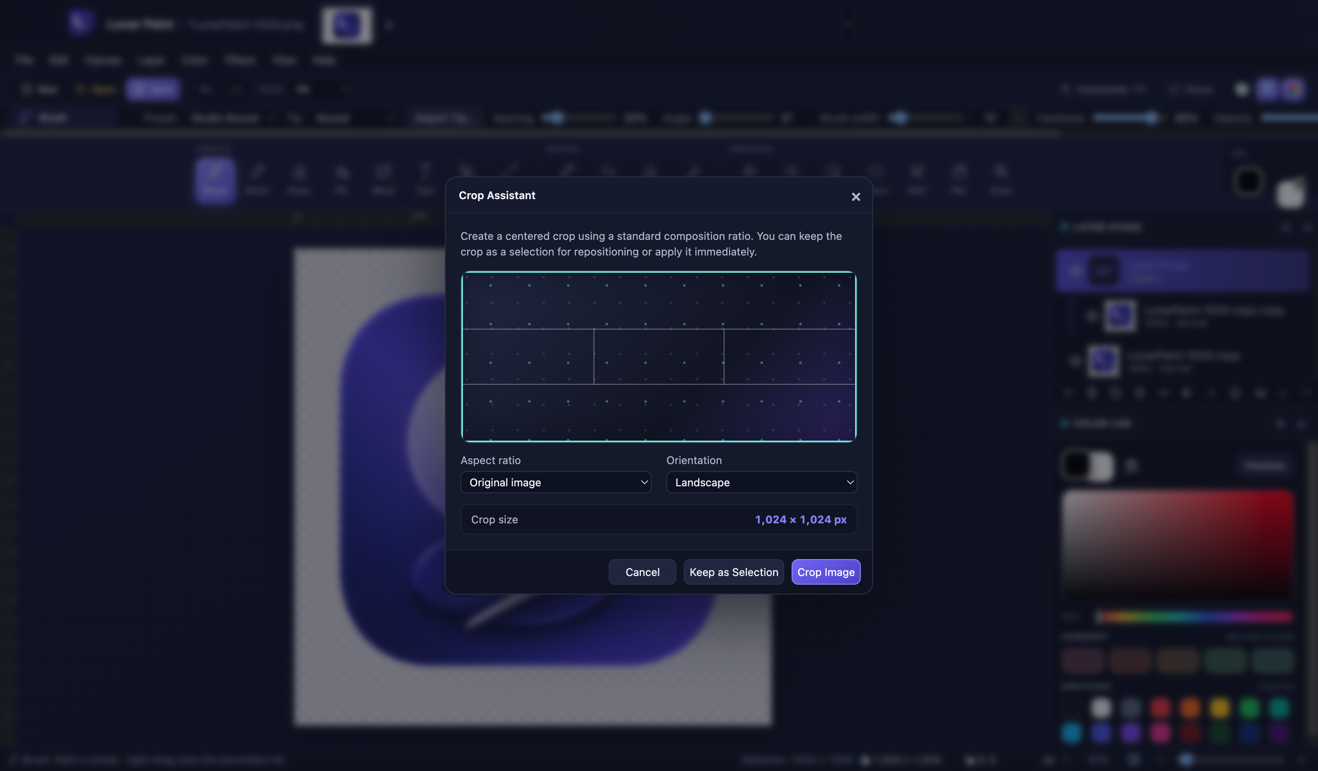Apply with the Crop Image button

point(826,572)
